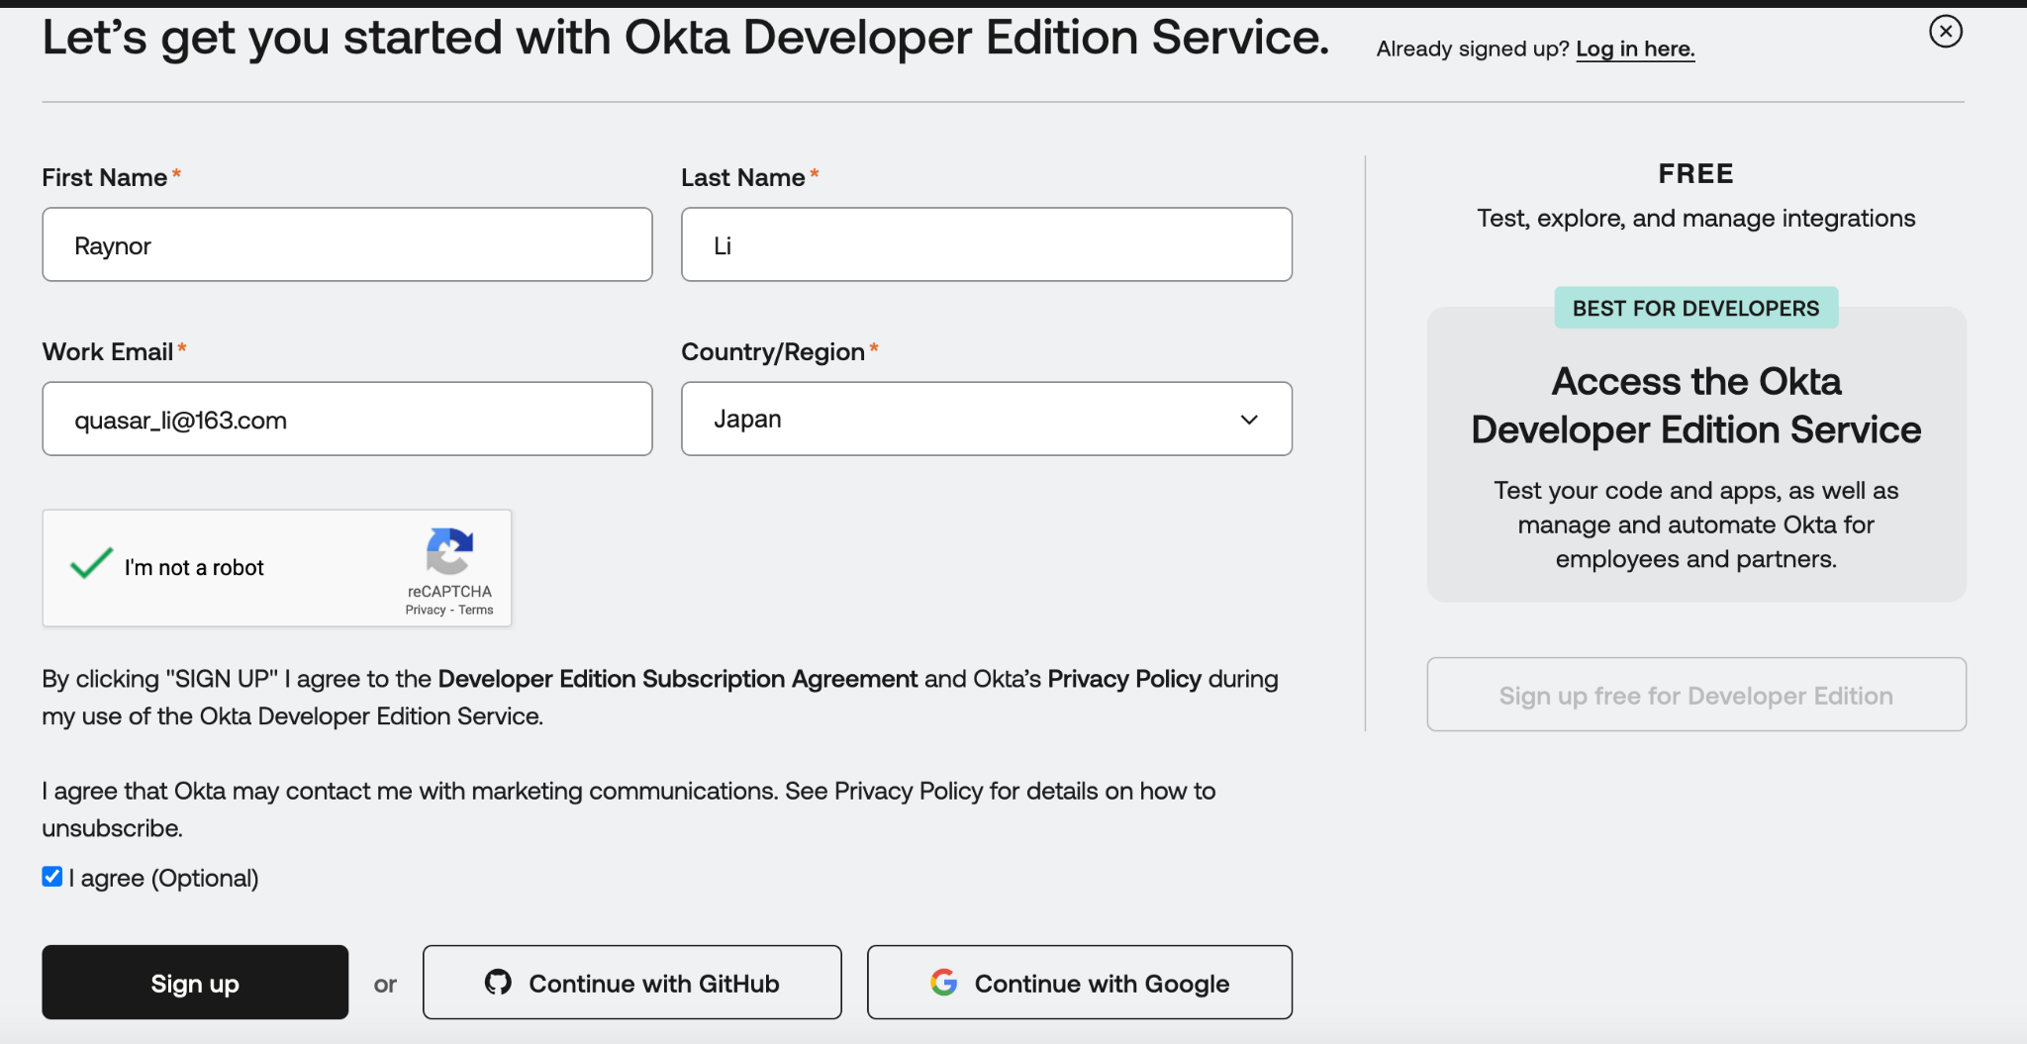Open reCAPTCHA Terms link

pos(476,610)
